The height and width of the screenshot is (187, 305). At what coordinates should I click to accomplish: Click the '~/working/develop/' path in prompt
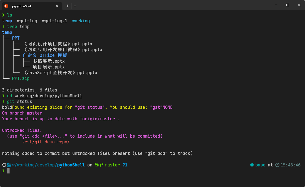[35, 165]
